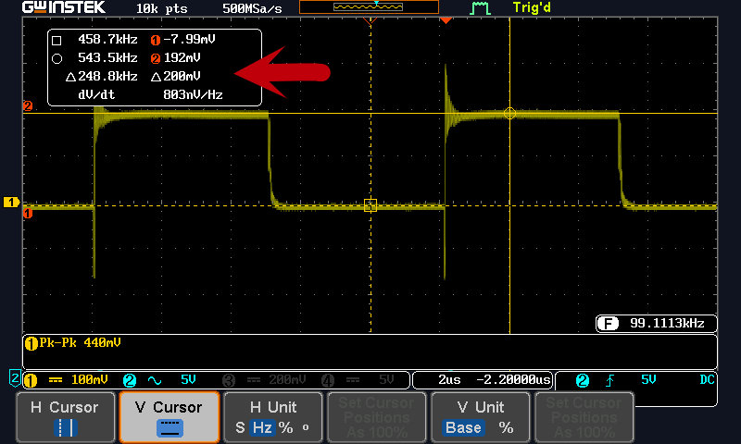Viewport: 741px width, 444px height.
Task: Click the frequency counter 99.1113kHz readout
Action: 667,323
